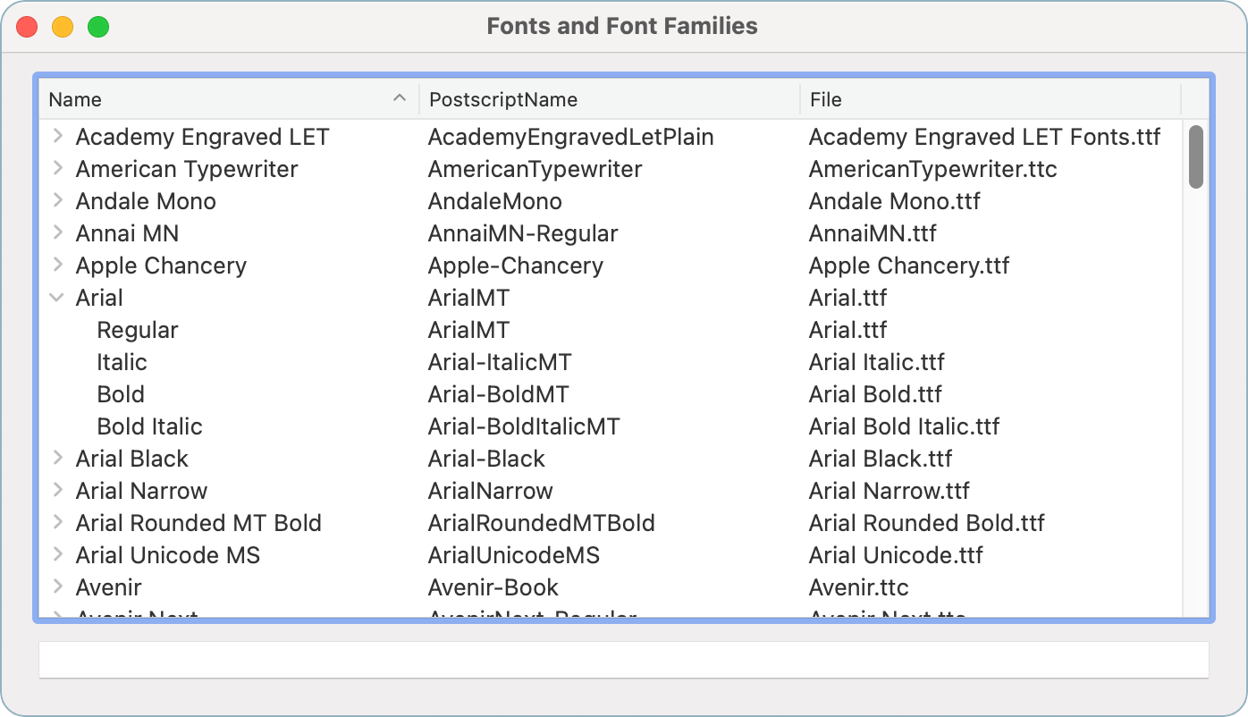Select the Andale Mono family name
This screenshot has width=1248, height=717.
(x=146, y=201)
